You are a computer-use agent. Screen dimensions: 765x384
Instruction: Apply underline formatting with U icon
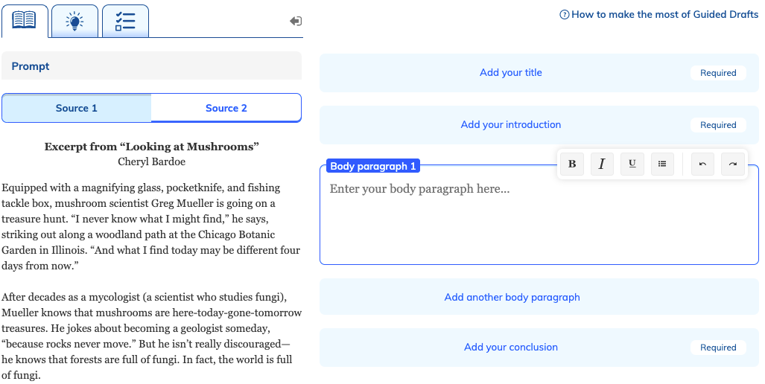click(632, 164)
